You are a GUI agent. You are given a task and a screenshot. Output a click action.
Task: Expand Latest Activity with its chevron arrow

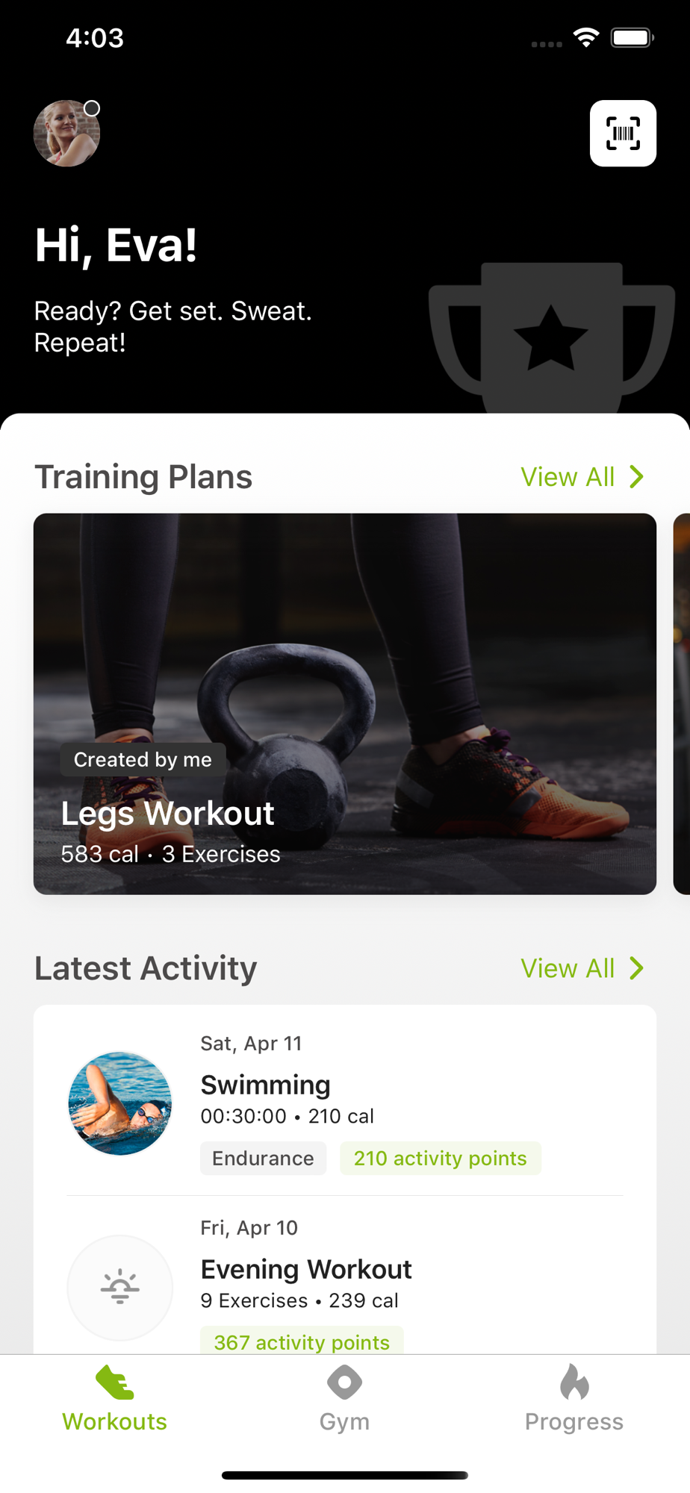click(636, 968)
